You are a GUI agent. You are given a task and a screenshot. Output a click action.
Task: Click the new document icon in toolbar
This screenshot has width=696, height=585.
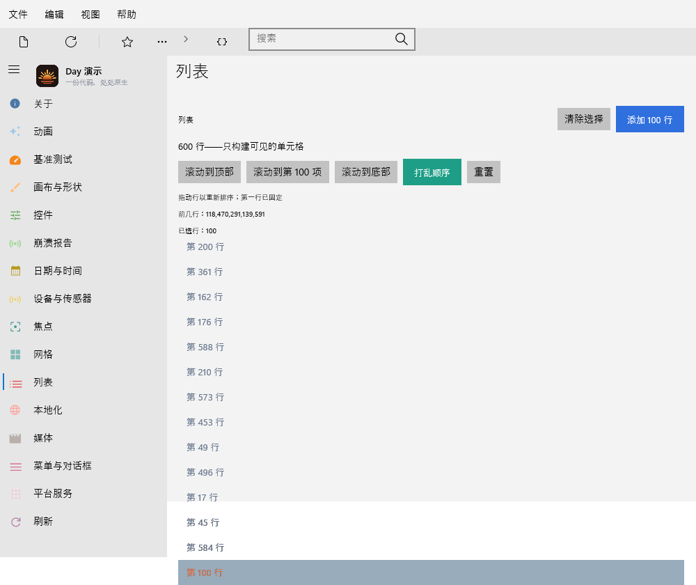[x=24, y=42]
